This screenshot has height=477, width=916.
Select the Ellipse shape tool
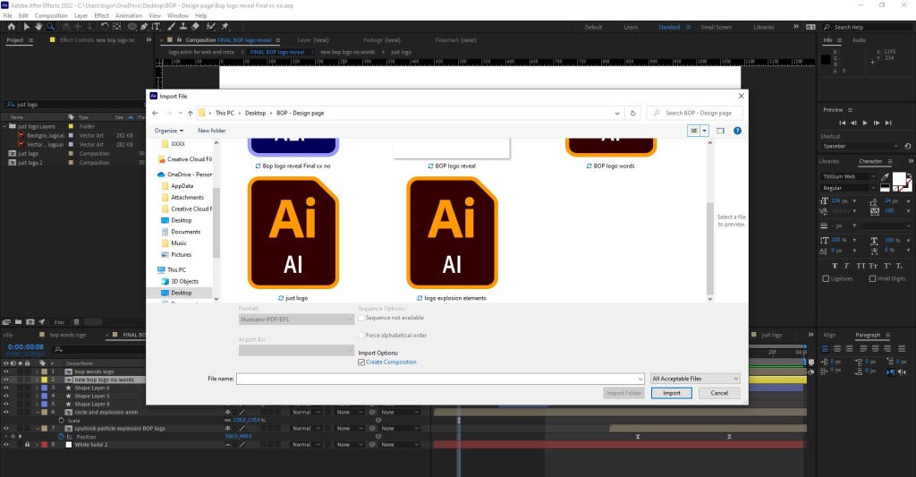(x=132, y=26)
